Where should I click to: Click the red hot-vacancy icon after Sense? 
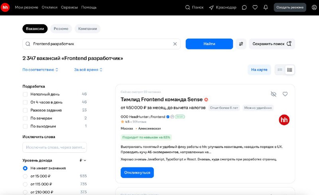click(206, 100)
